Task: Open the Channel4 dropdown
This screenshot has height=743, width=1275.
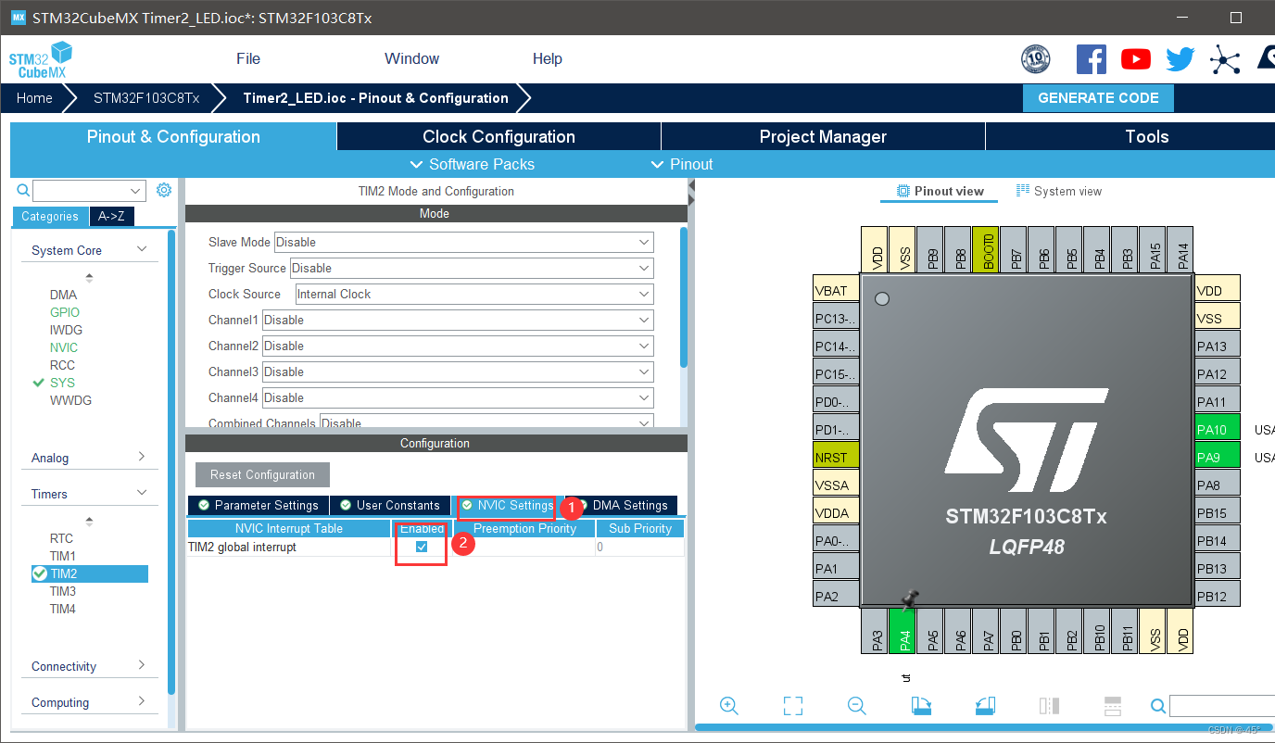Action: (x=458, y=397)
